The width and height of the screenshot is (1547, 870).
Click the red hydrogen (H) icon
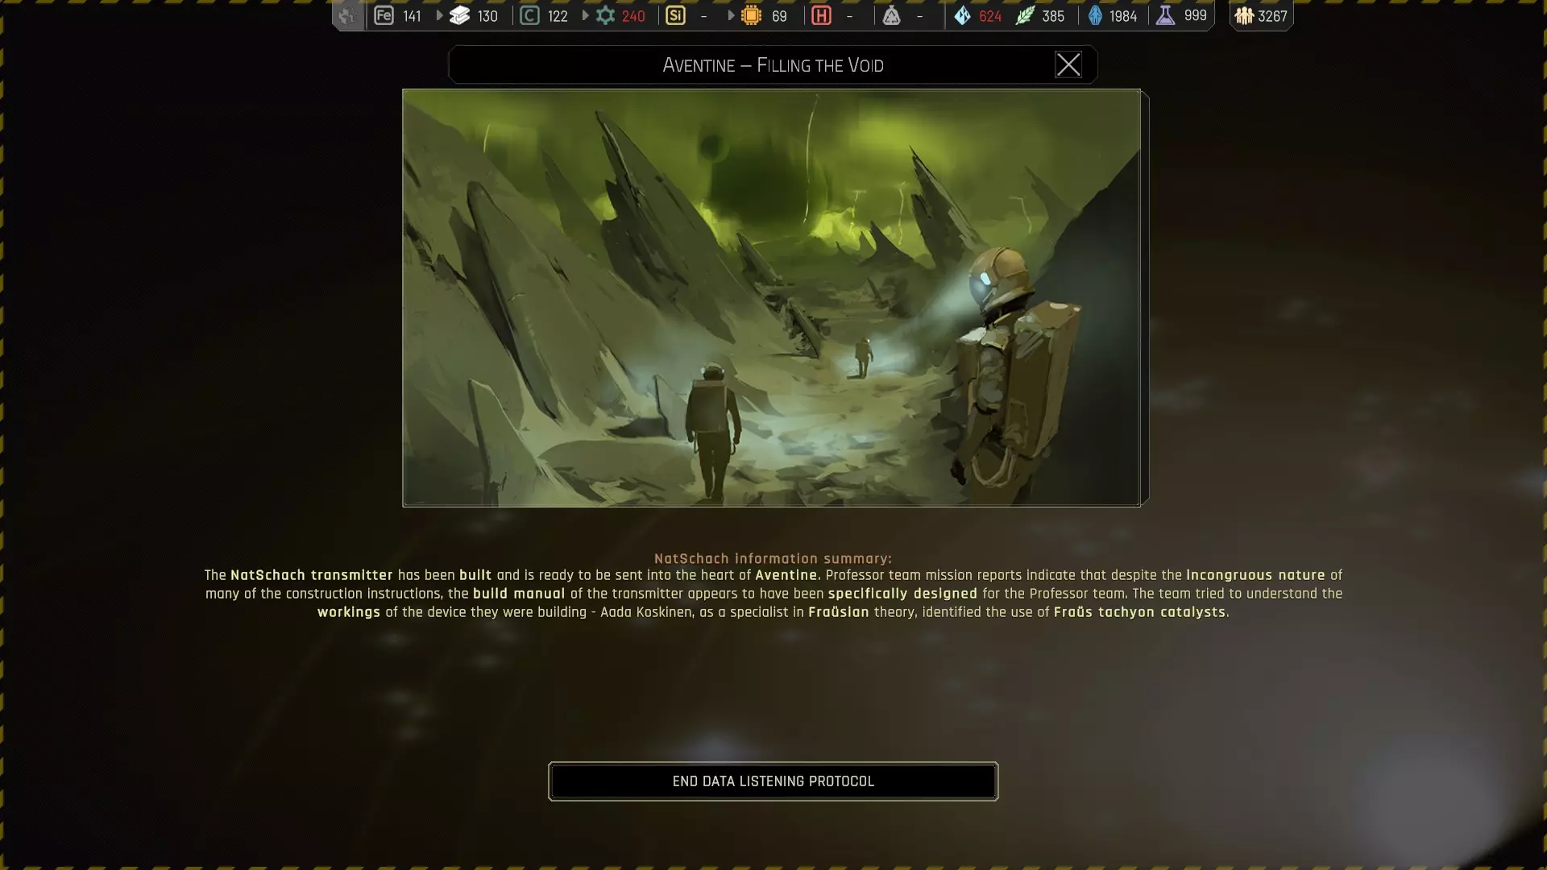pyautogui.click(x=821, y=15)
